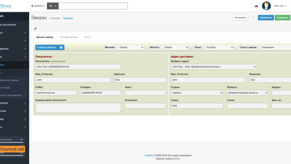Click the Версия ocStore 3.0.3.7 text
This screenshot has width=291, height=164.
(168, 159)
